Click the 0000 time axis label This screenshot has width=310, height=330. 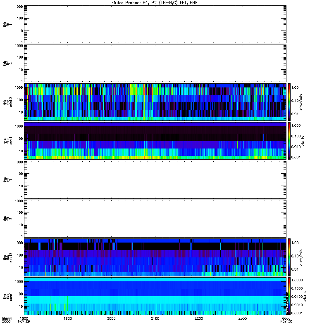pos(286,318)
